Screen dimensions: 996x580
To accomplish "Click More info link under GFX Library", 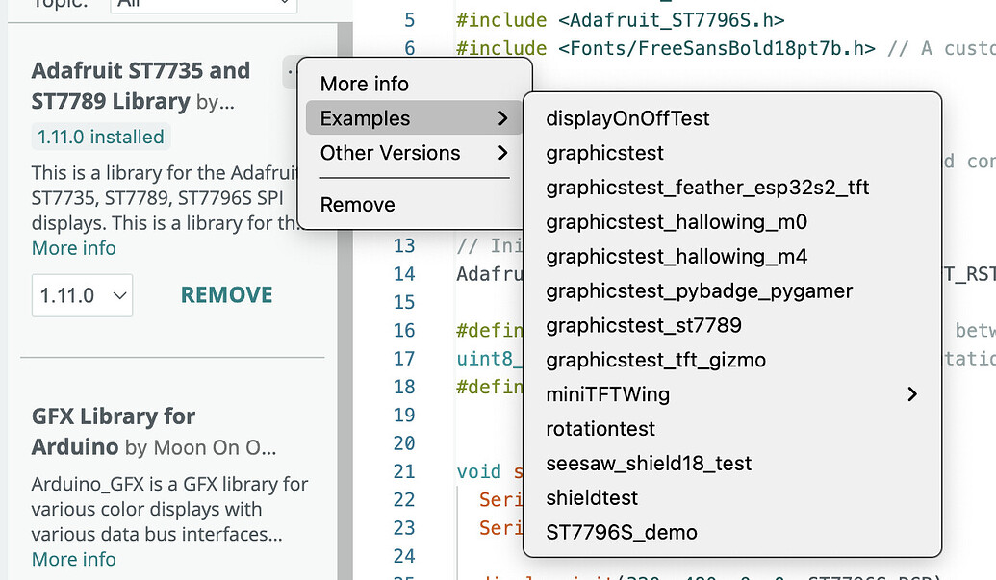I will [x=74, y=559].
